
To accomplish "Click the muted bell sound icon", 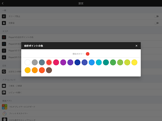I will tap(4, 23).
